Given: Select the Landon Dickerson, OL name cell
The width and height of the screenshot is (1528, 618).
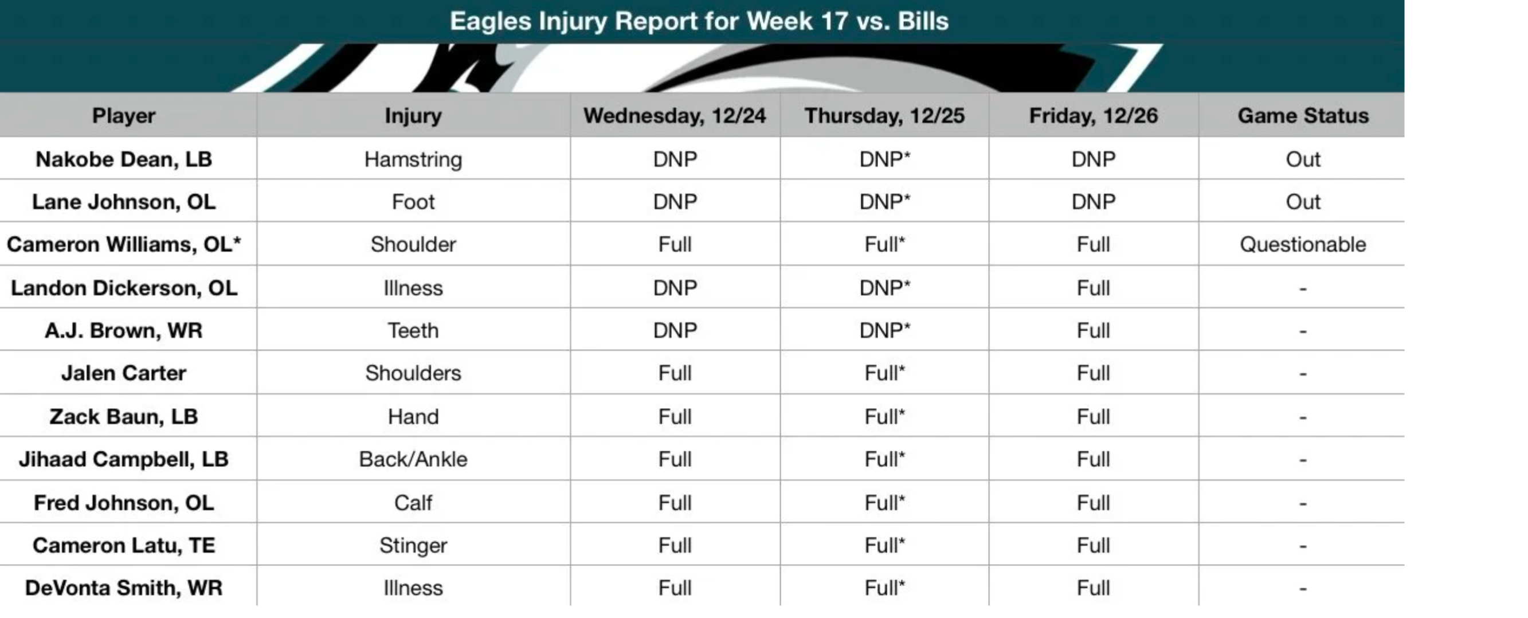Looking at the screenshot, I should (123, 288).
